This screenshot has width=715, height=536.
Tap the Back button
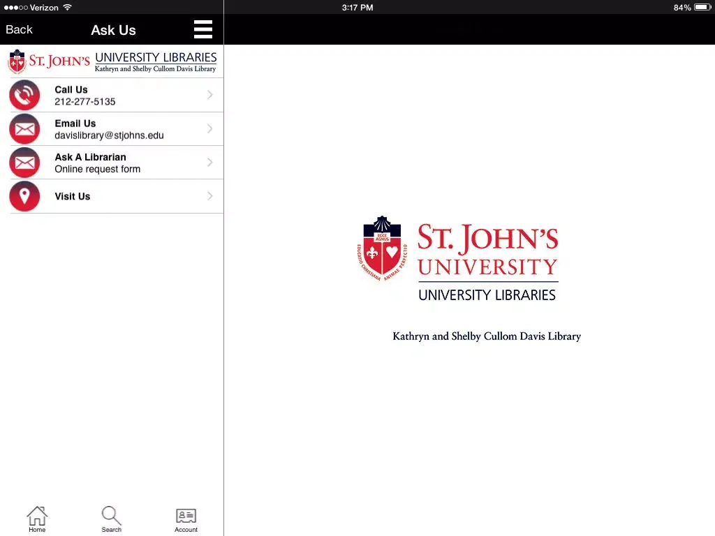tap(19, 29)
